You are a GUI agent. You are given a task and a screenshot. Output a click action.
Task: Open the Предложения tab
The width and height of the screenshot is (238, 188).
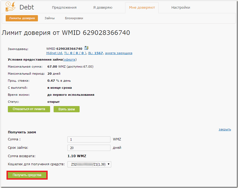64,7
